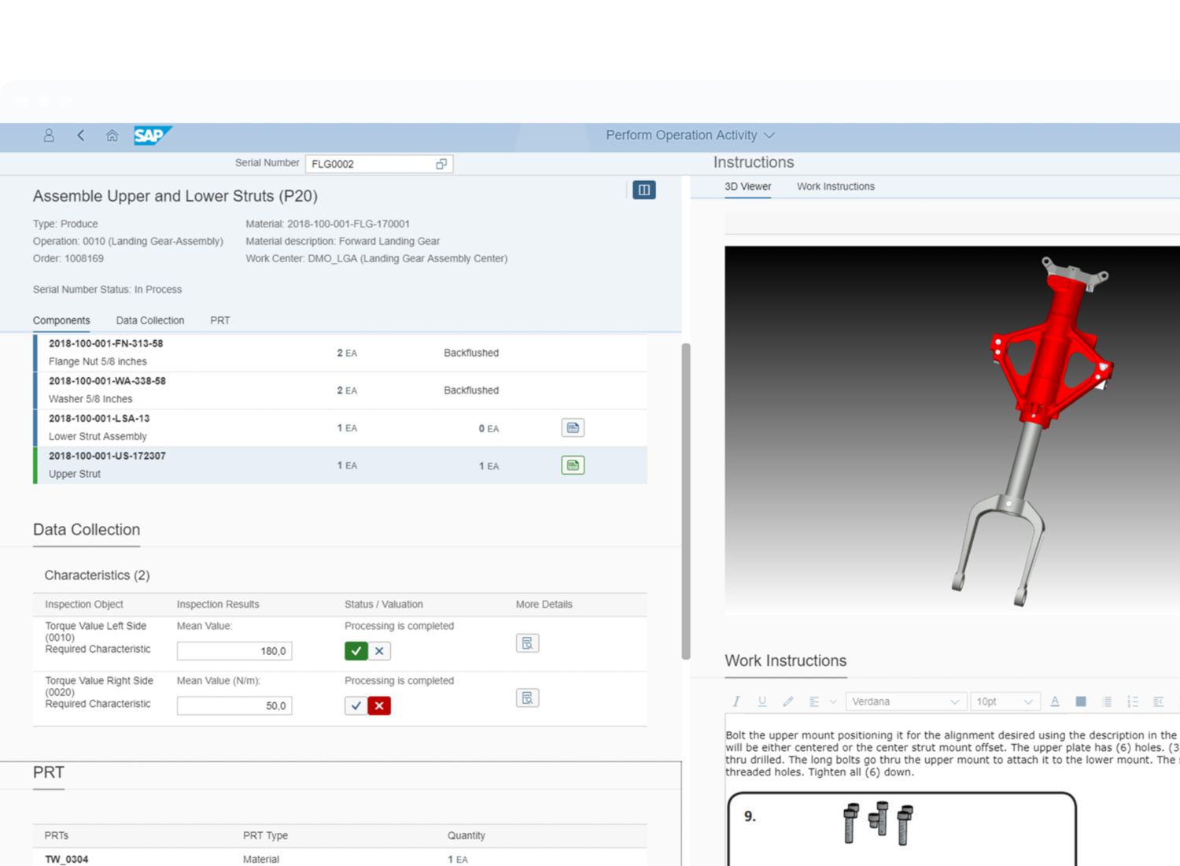The height and width of the screenshot is (866, 1180).
Task: Open more details for Torque Value Left Side
Action: (x=527, y=643)
